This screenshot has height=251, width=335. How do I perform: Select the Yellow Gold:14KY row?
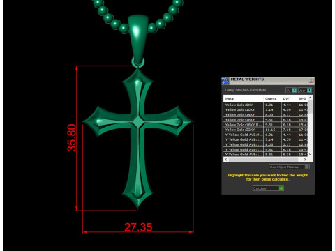click(x=266, y=114)
